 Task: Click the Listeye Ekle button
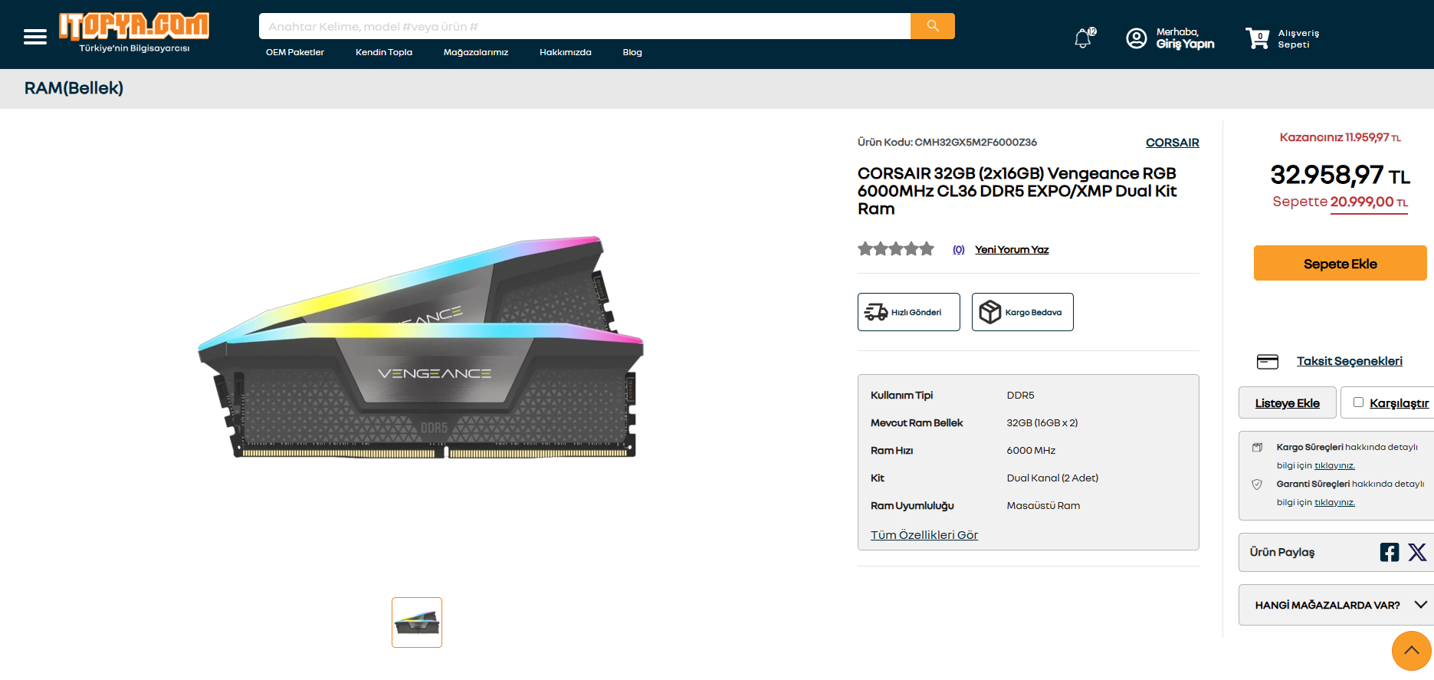(1288, 402)
